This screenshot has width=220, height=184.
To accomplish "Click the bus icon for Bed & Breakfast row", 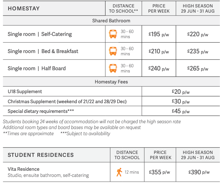I will [x=113, y=51].
